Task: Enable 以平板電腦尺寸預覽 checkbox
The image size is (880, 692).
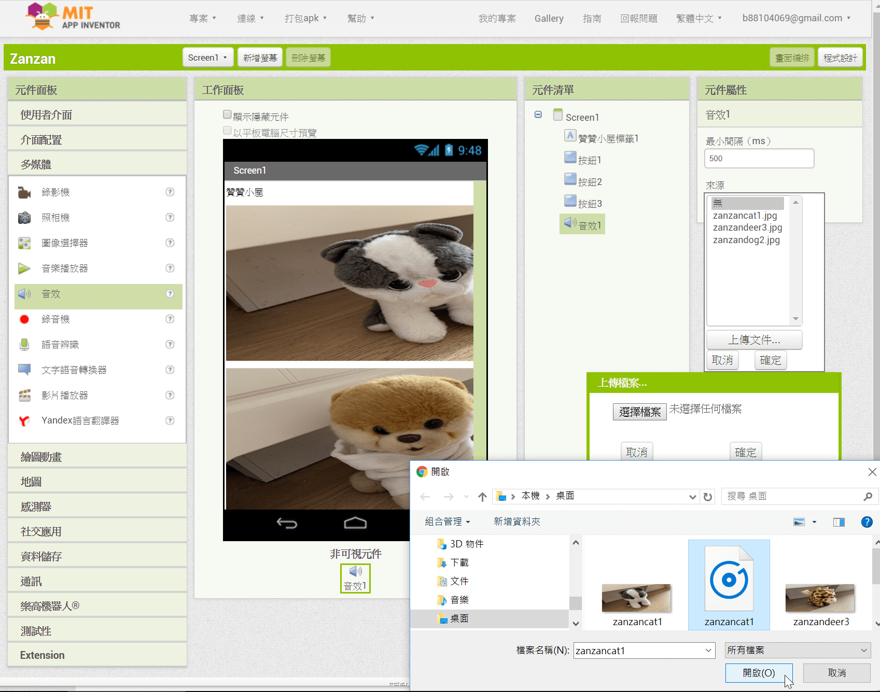Action: pos(227,131)
